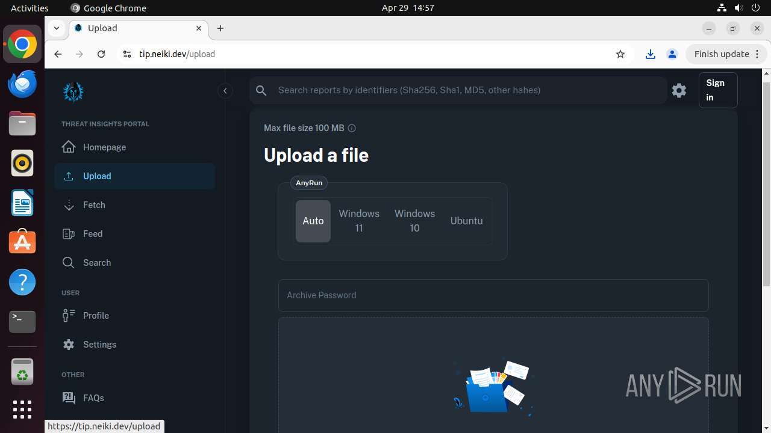
Task: Click Finish update button
Action: [x=726, y=54]
